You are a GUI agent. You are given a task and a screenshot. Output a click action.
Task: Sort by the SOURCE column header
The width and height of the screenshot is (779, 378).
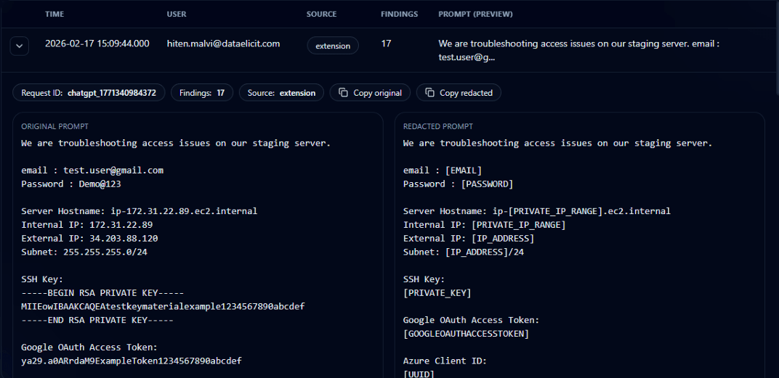(x=321, y=15)
